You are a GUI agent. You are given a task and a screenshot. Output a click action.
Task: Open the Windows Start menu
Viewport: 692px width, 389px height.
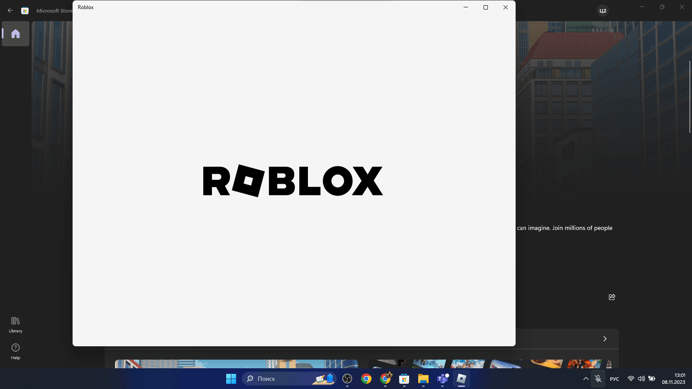coord(231,379)
